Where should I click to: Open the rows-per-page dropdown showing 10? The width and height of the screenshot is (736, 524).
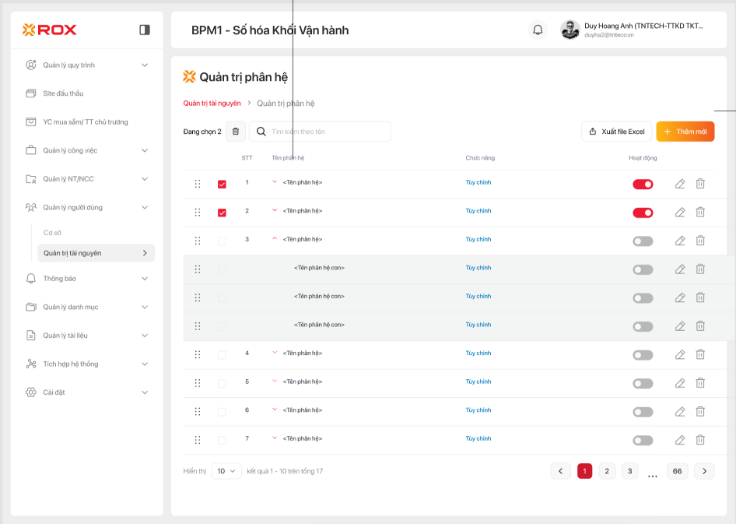tap(226, 471)
